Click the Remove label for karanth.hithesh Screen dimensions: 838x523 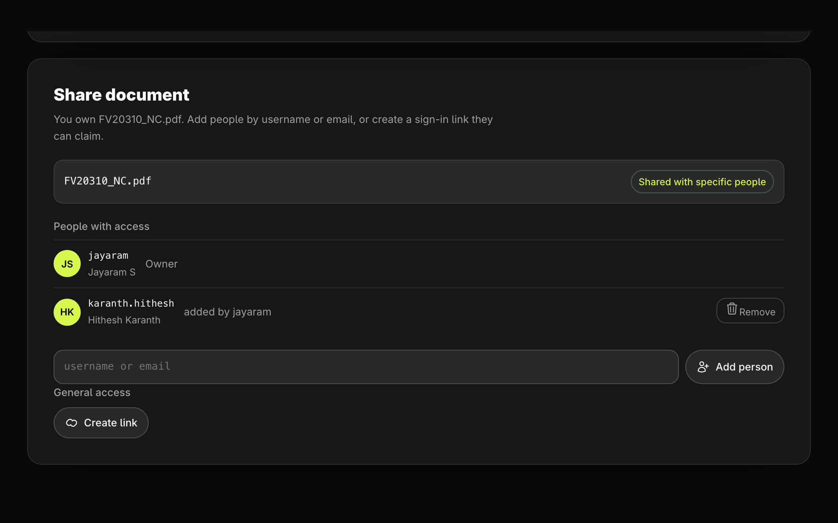[757, 312]
